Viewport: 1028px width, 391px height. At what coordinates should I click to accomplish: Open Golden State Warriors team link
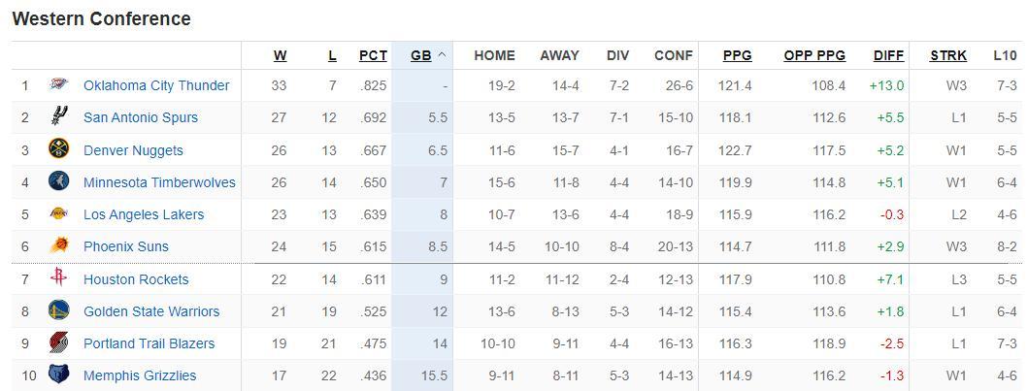[151, 311]
